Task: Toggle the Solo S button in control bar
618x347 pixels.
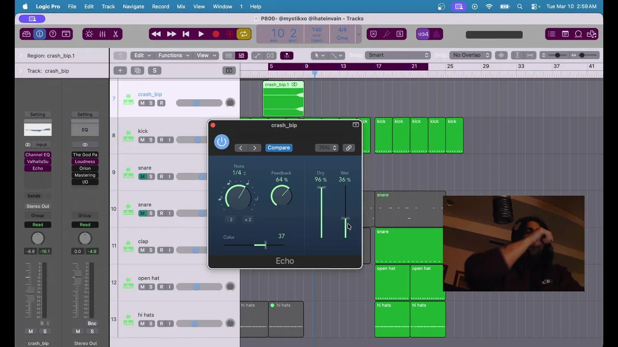Action: (x=400, y=34)
